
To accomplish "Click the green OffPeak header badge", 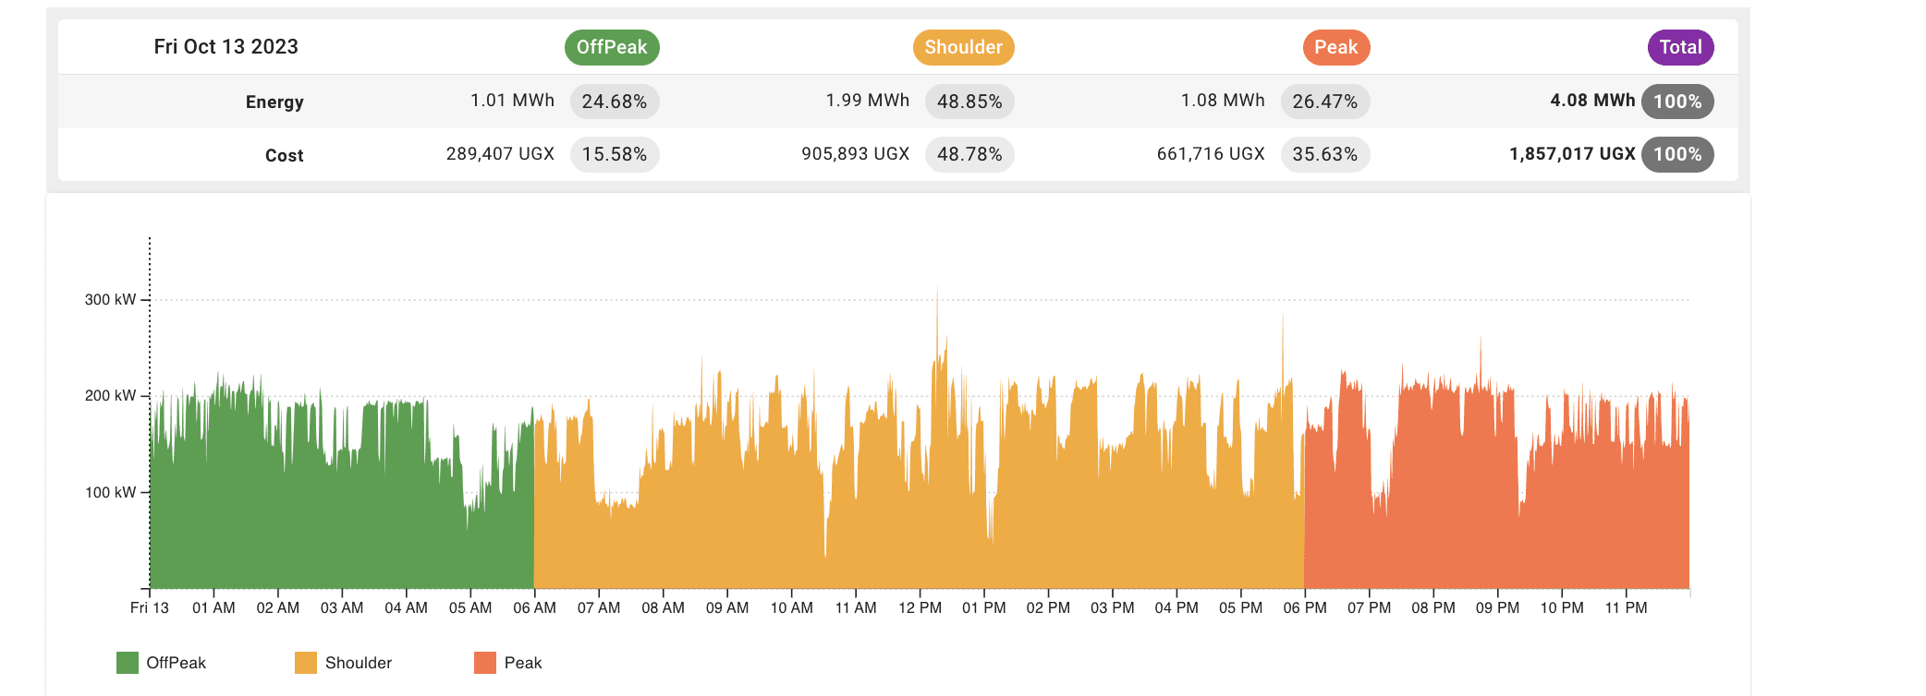I will tap(612, 47).
